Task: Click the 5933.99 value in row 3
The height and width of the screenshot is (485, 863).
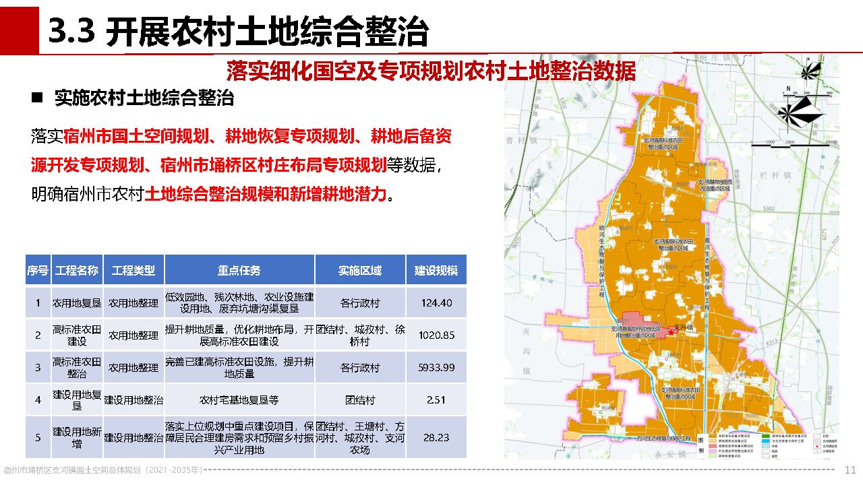Action: coord(436,367)
